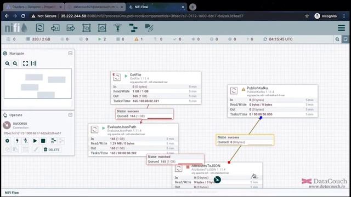Select the Output Port toolbar icon
This screenshot has height=197, width=351.
(71, 28)
